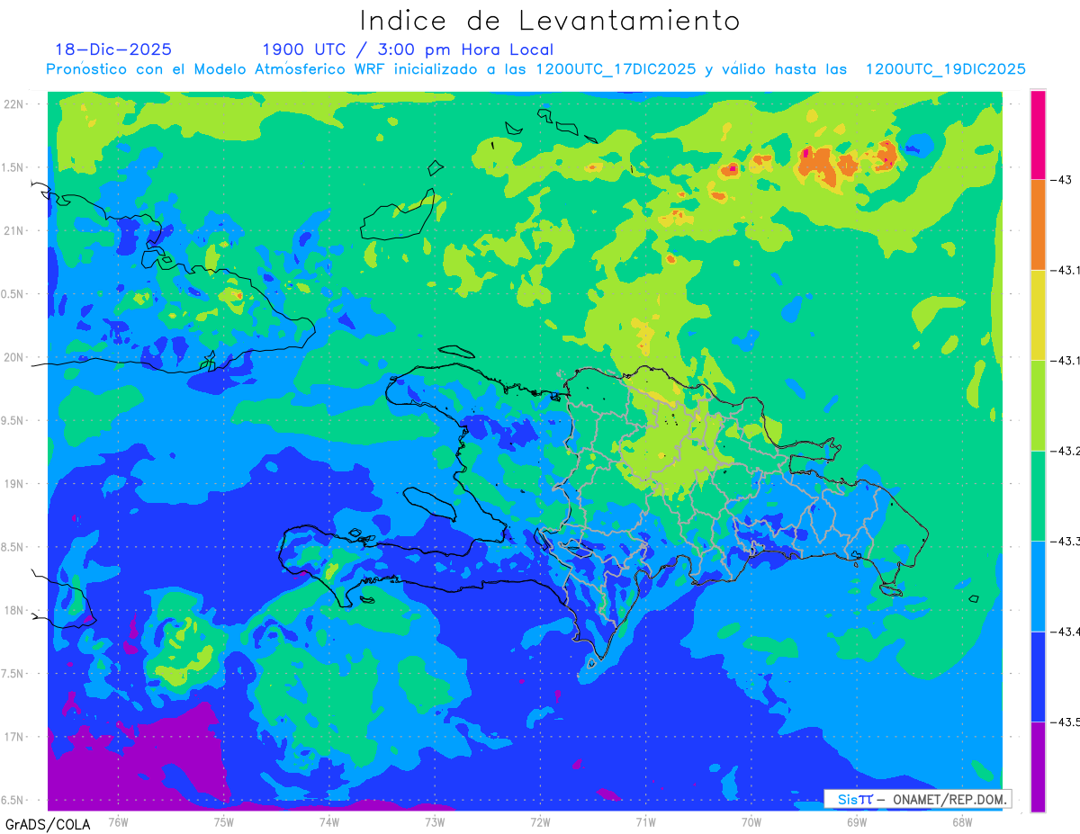The image size is (1080, 834).
Task: Click the '70W' longitude label
Action: click(x=751, y=821)
